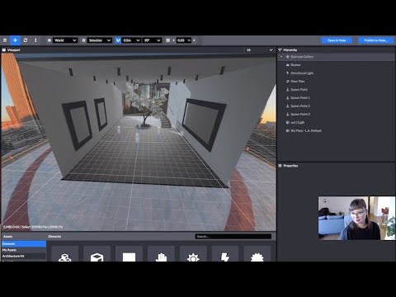The image size is (396, 297).
Task: Click the webcam video thumbnail
Action: pyautogui.click(x=356, y=218)
